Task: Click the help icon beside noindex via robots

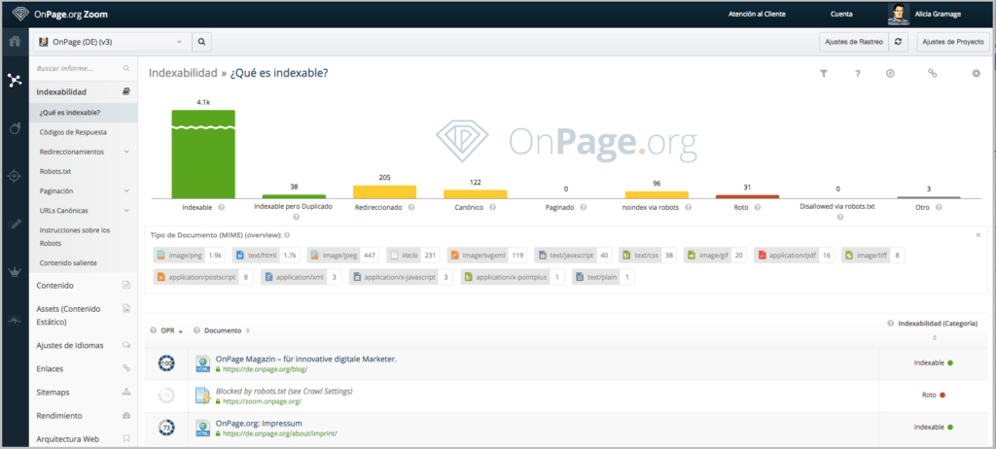Action: pyautogui.click(x=688, y=207)
